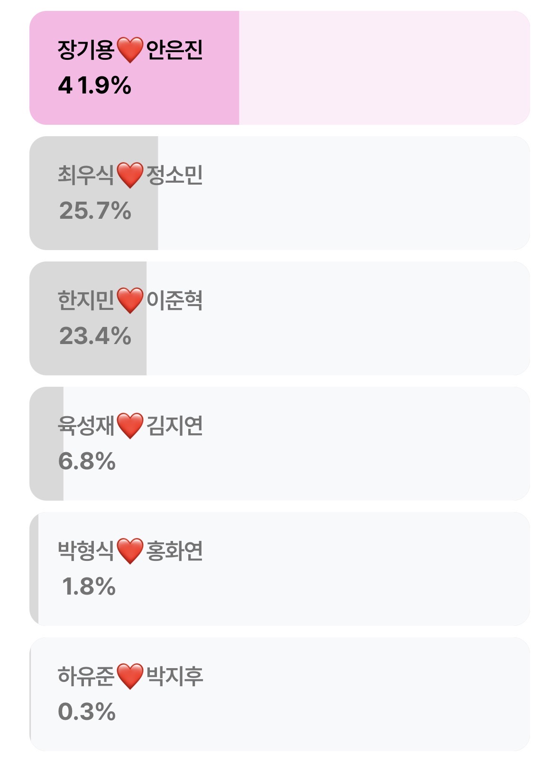This screenshot has height=764, width=559.
Task: Click the heart between 장기용 and 안은진
Action: tap(129, 50)
